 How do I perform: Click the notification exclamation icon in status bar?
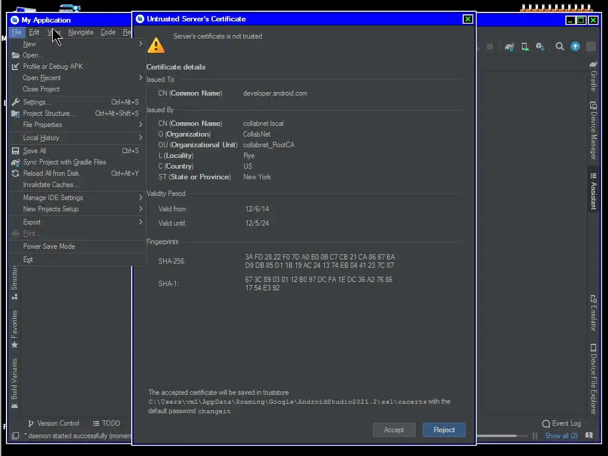[x=589, y=435]
